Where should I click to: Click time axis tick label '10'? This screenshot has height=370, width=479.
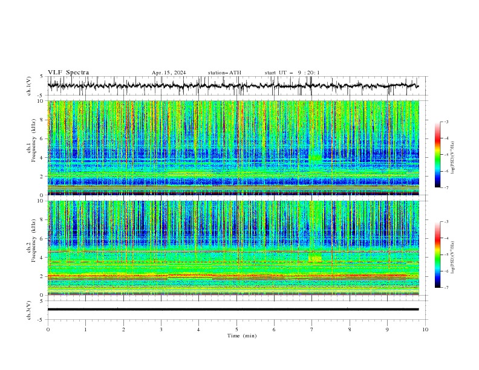425,329
